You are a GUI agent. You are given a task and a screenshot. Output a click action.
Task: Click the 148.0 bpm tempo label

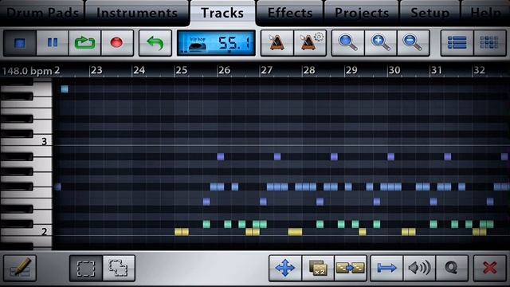point(27,71)
